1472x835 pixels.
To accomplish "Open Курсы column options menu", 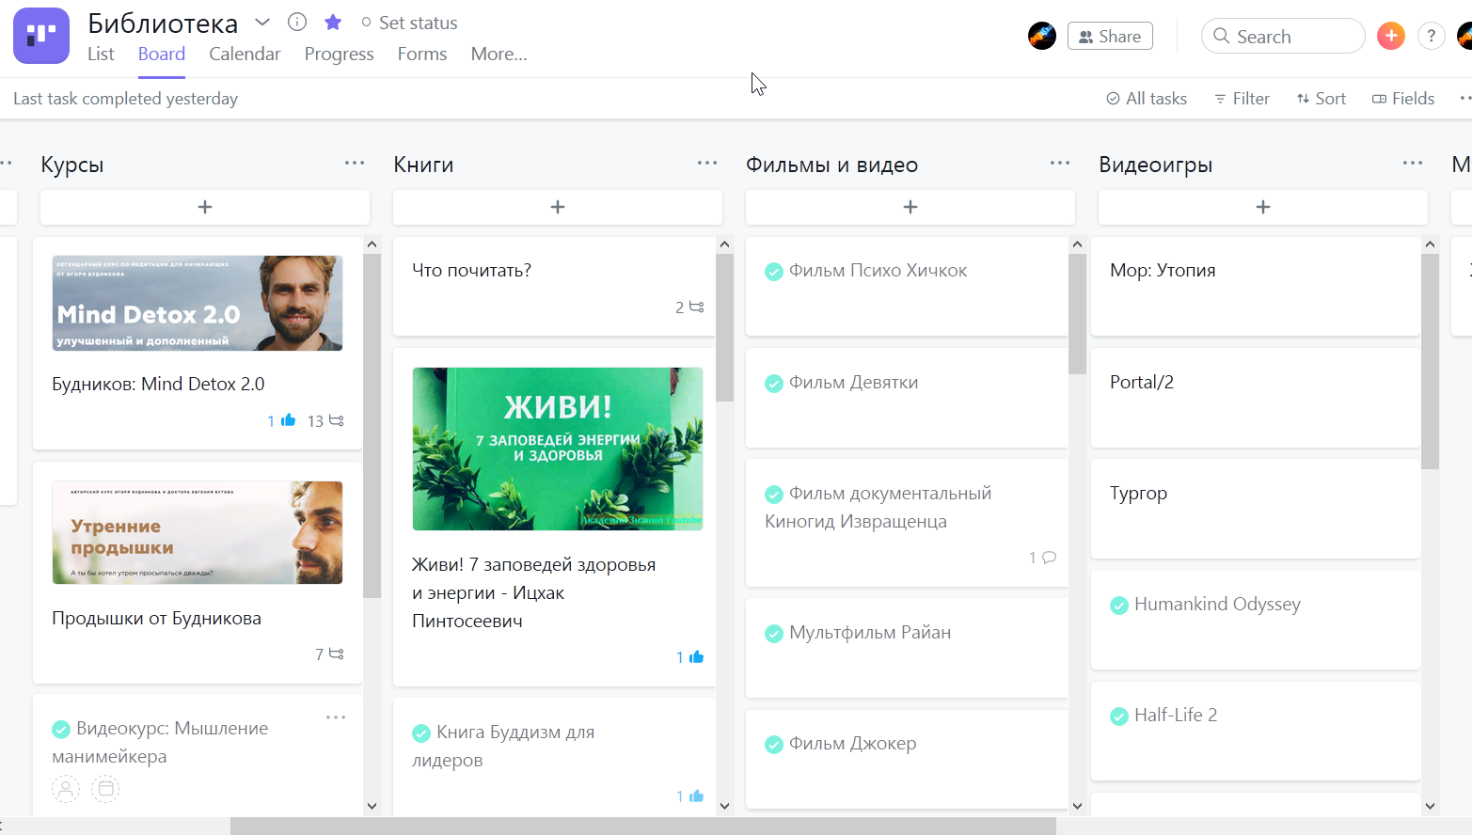I will tap(355, 164).
